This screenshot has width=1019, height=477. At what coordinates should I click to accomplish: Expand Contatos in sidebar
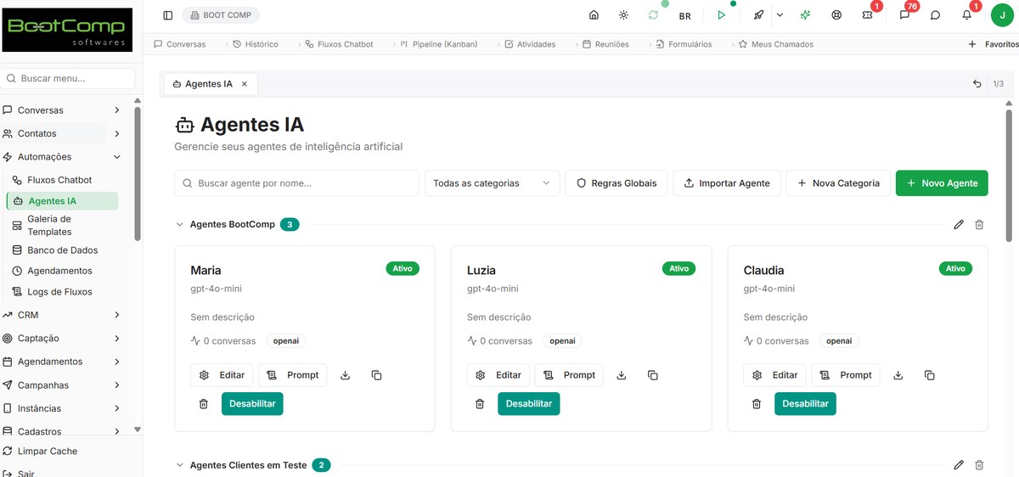click(x=61, y=133)
